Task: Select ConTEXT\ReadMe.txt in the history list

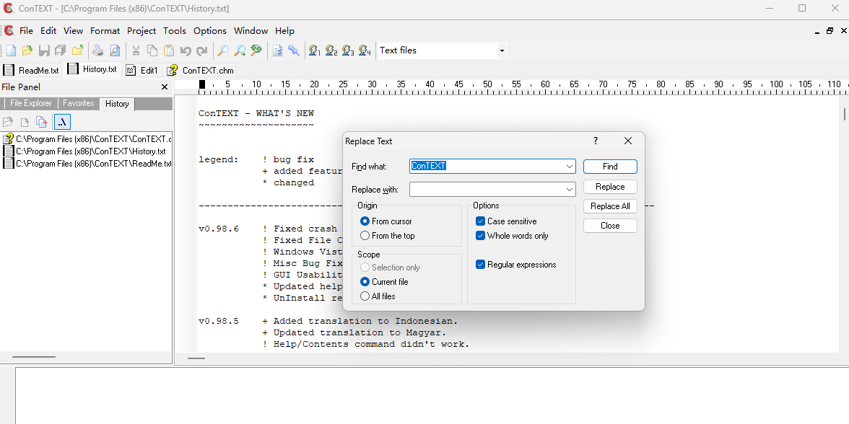Action: click(x=87, y=163)
